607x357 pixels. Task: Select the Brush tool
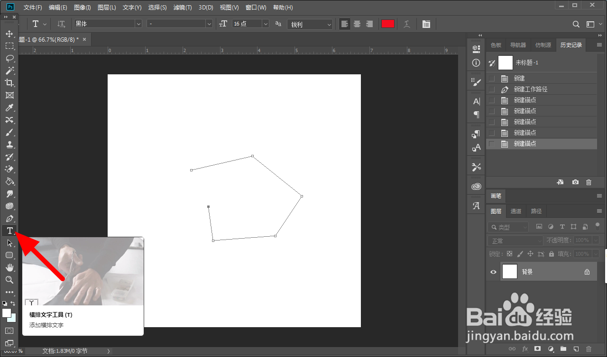[9, 132]
